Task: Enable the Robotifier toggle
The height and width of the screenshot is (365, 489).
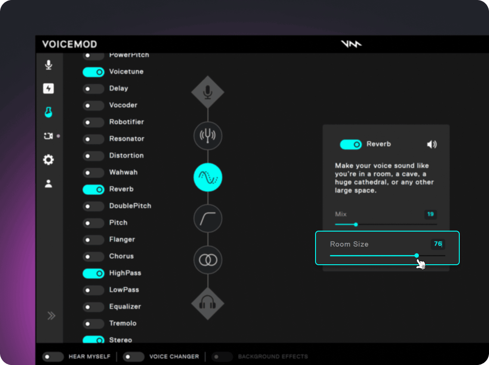Action: (x=93, y=122)
